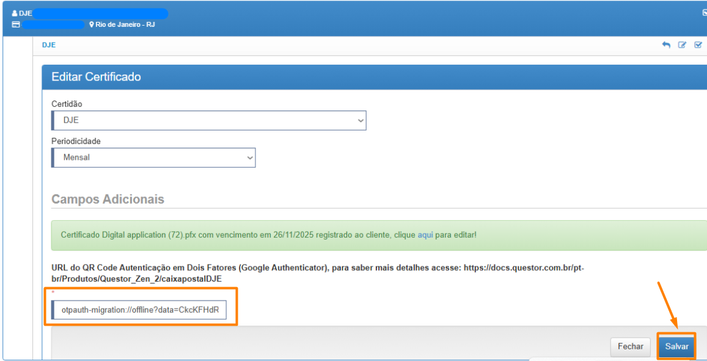Click the Salvar button
Image resolution: width=707 pixels, height=361 pixels.
point(676,346)
